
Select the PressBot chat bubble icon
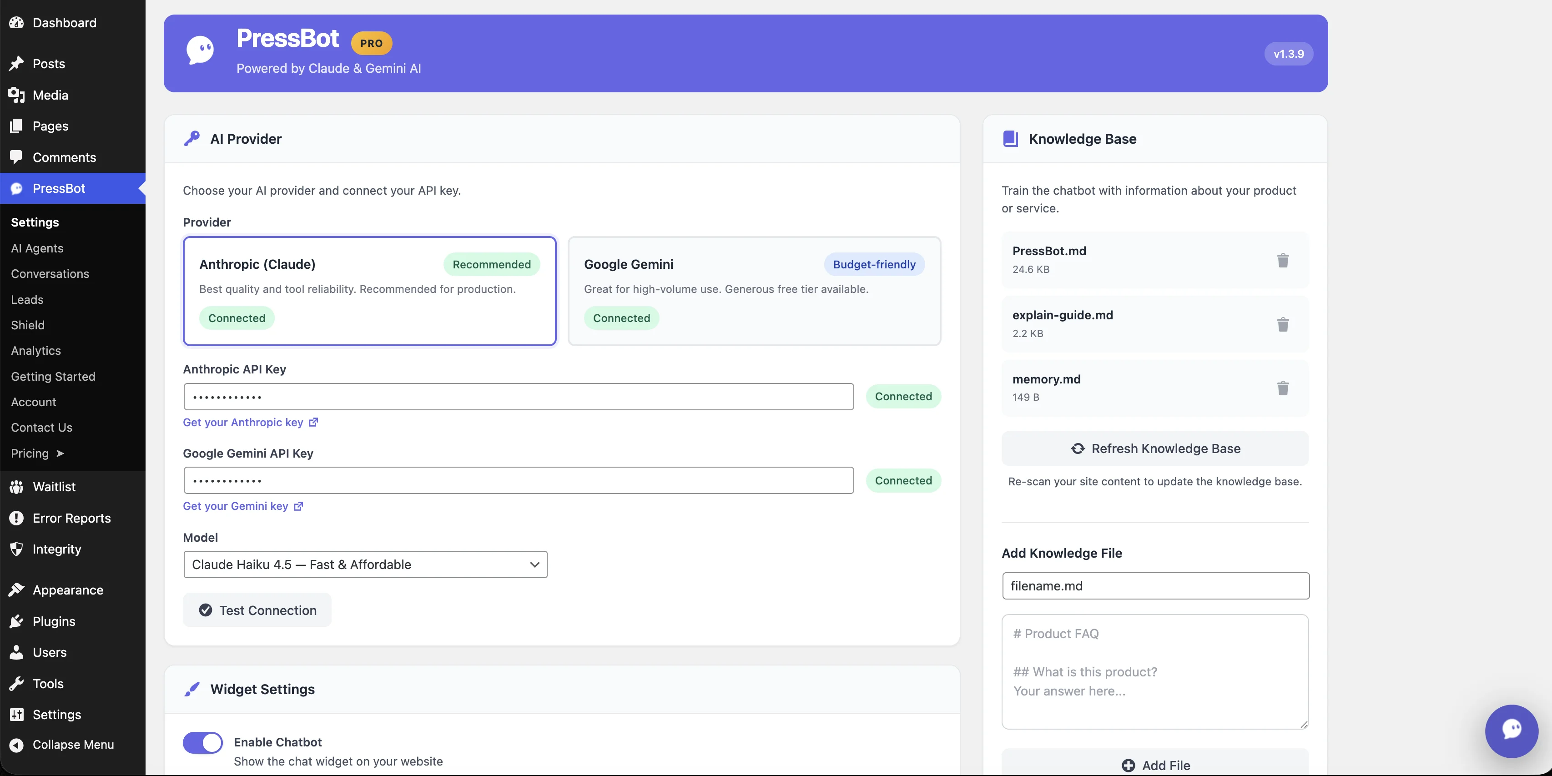click(16, 188)
